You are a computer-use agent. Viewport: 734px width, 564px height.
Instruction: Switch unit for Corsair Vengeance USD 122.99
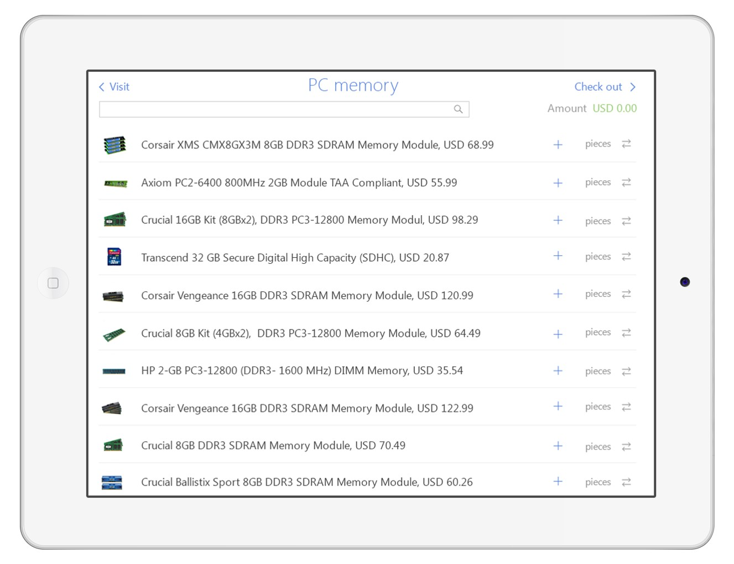tap(626, 407)
